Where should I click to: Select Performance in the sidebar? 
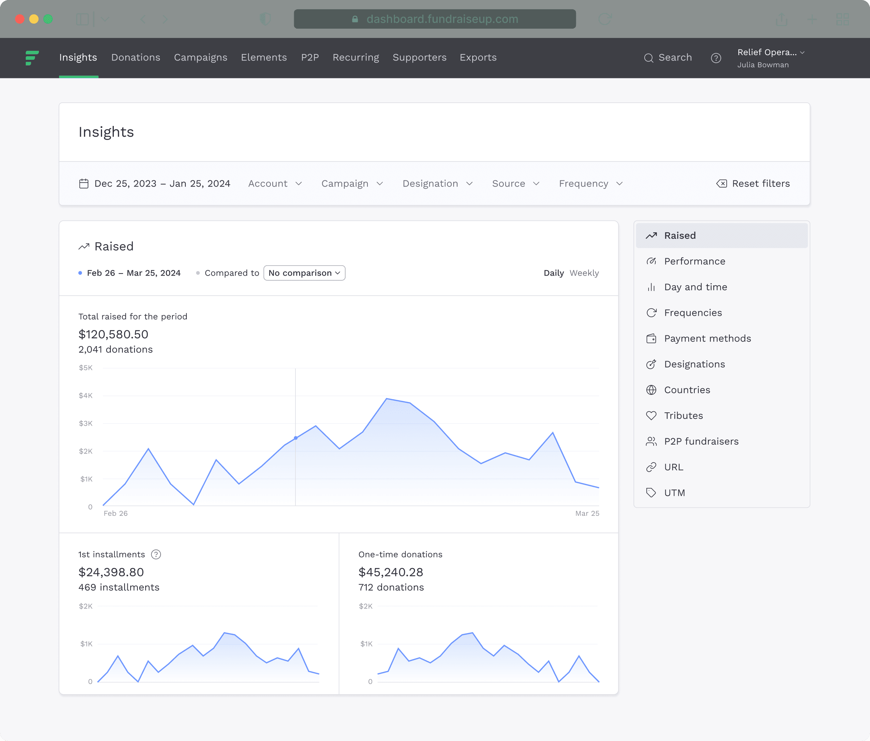coord(722,261)
